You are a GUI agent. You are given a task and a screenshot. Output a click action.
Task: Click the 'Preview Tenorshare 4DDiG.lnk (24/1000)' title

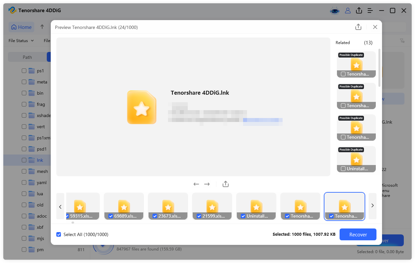(96, 27)
